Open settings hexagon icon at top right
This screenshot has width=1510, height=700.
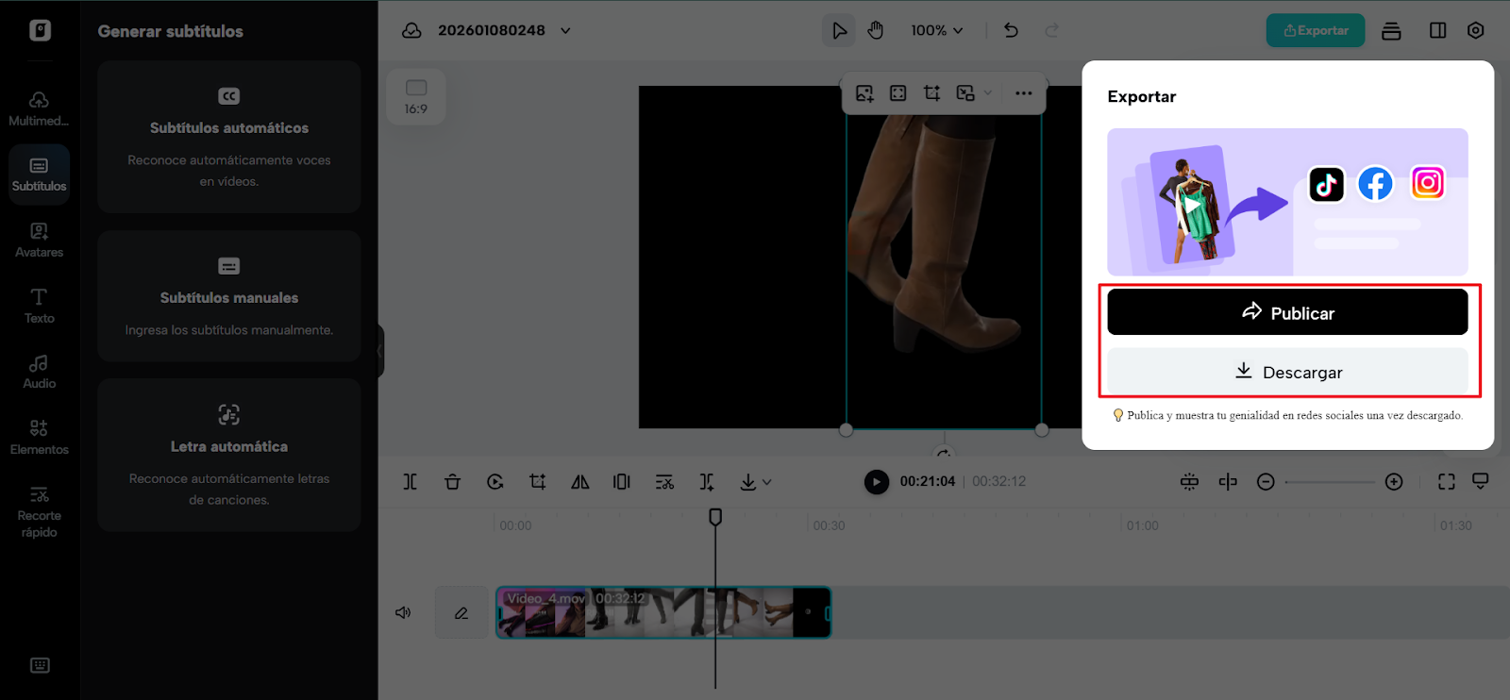coord(1476,30)
